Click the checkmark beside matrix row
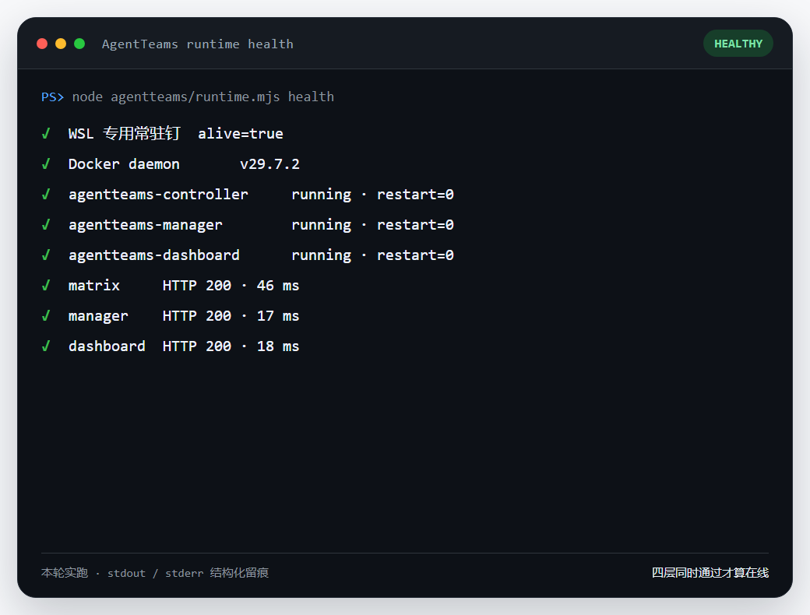This screenshot has height=615, width=810. pos(46,286)
